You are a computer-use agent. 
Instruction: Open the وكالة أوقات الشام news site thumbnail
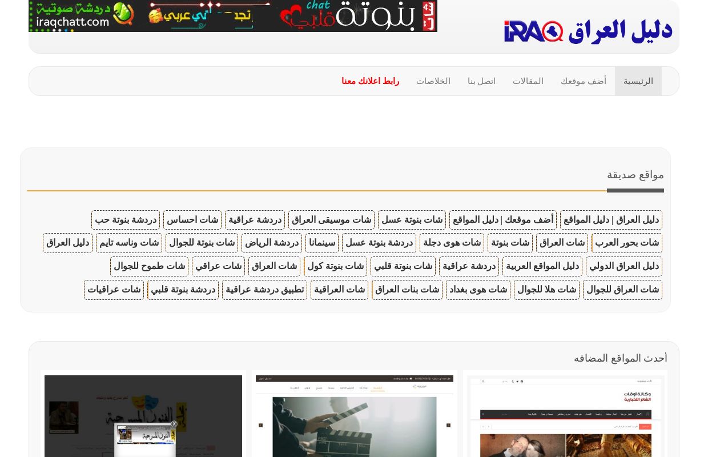565,416
